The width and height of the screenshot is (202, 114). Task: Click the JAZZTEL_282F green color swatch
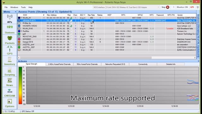[19, 47]
